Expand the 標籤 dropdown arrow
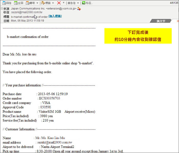Image resolution: width=179 pixels, height=153 pixels. pyautogui.click(x=53, y=3)
